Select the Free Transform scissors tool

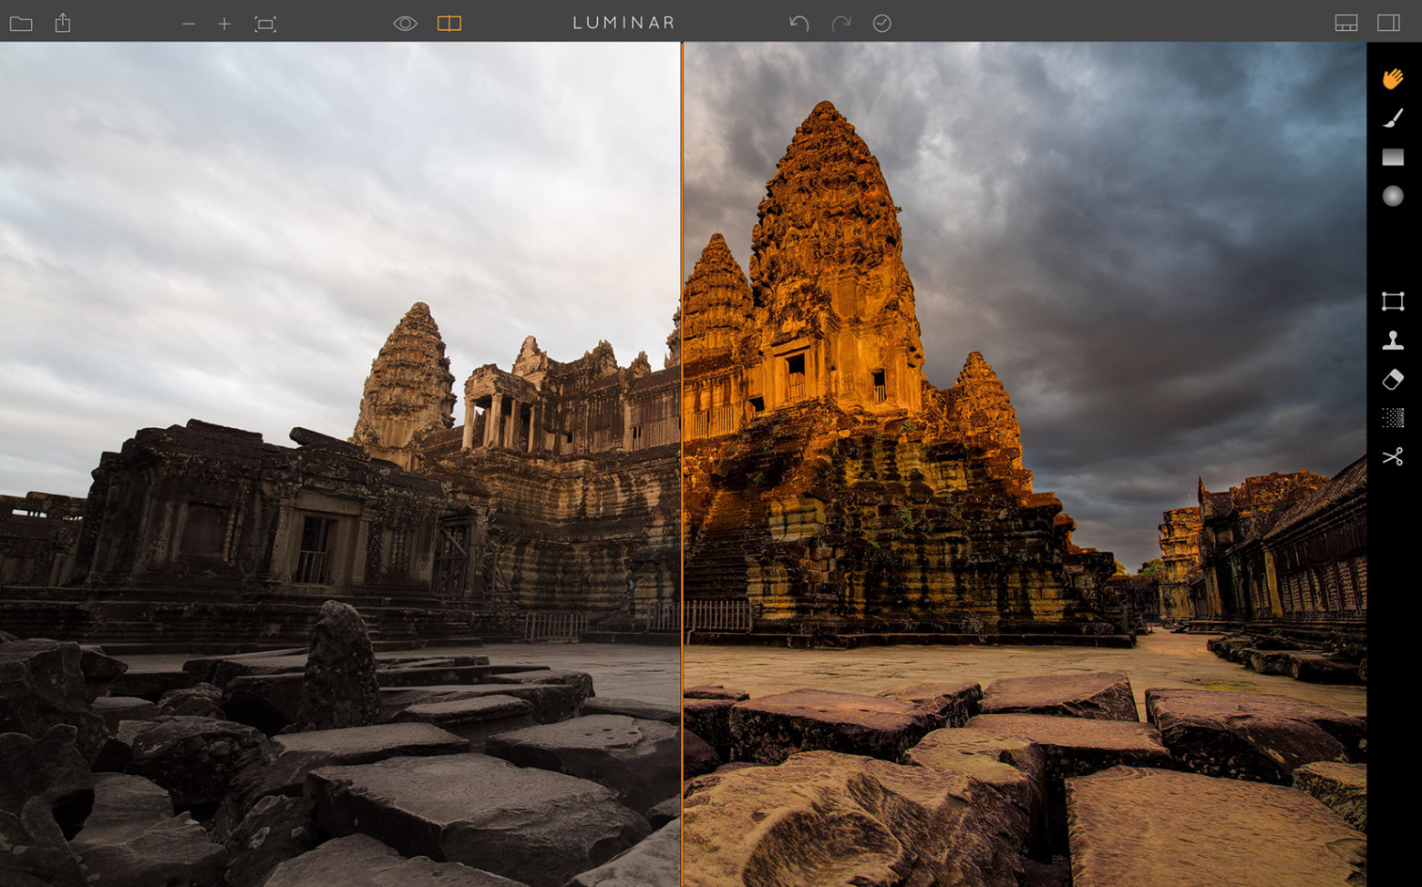(1393, 456)
